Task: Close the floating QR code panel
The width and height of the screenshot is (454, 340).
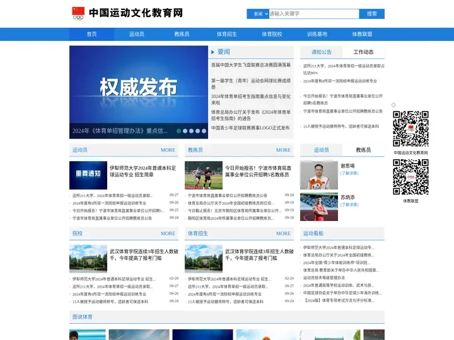Action: click(393, 105)
